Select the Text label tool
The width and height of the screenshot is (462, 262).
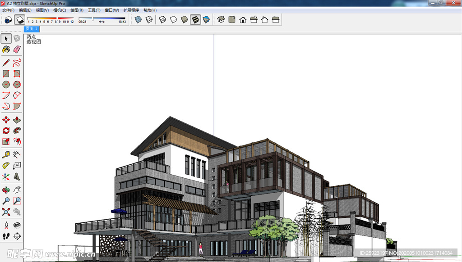tap(17, 166)
